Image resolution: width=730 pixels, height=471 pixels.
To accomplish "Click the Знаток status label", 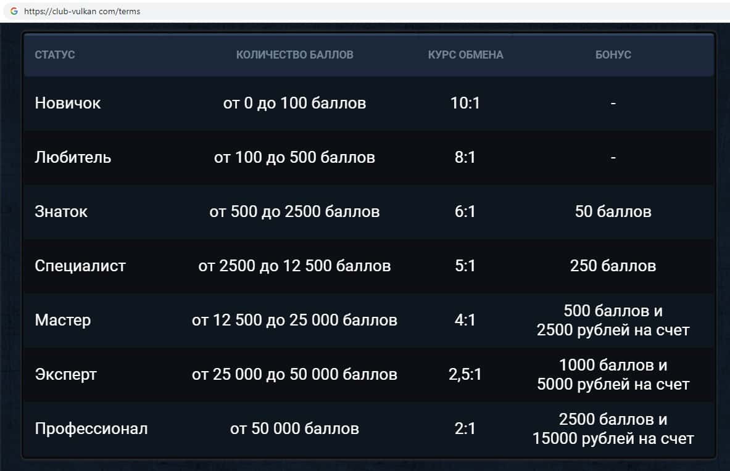I will point(61,211).
